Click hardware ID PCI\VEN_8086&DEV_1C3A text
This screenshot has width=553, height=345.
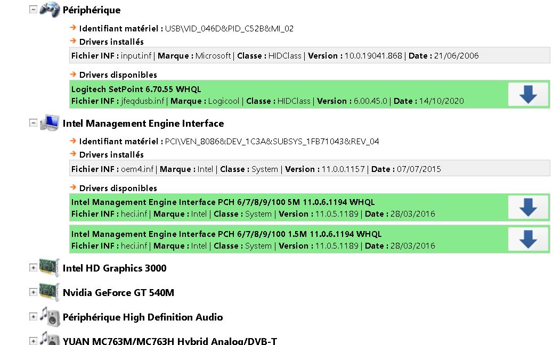(x=272, y=141)
